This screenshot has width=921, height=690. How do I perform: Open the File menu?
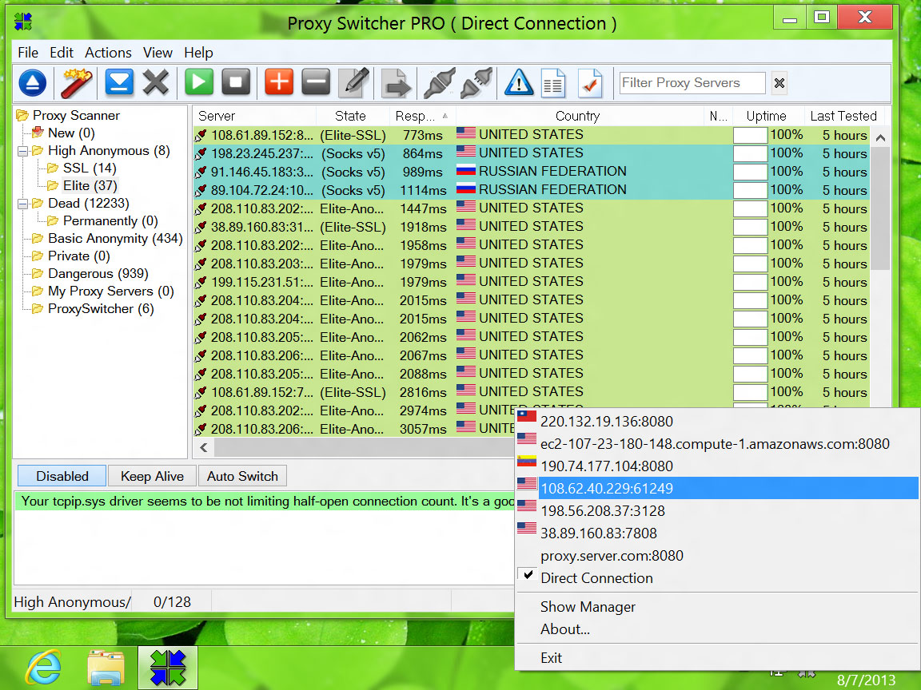[28, 53]
